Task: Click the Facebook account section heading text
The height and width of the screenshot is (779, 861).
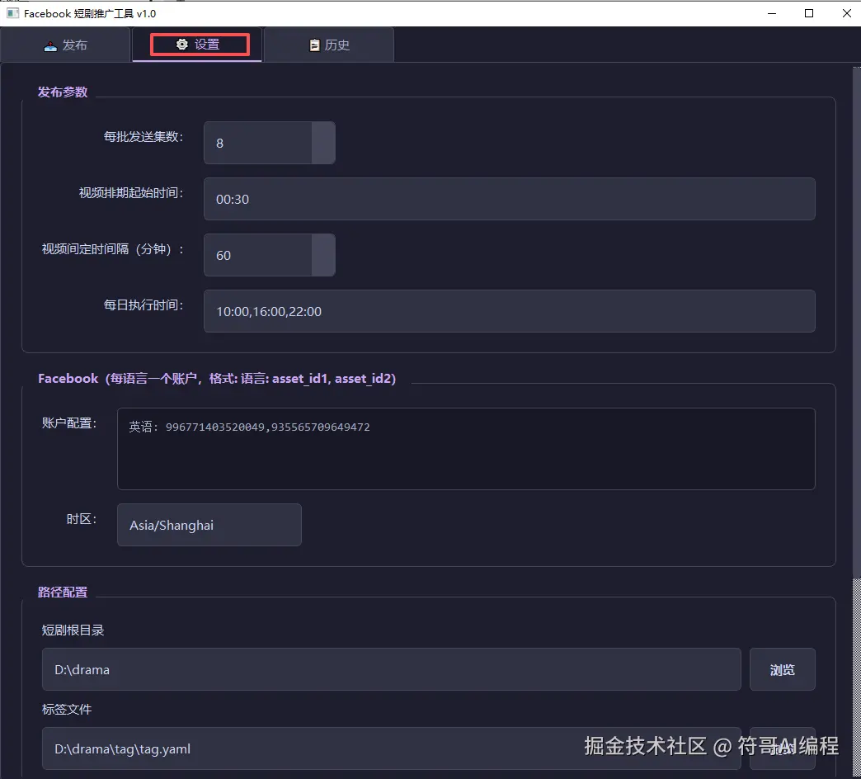Action: click(x=217, y=379)
